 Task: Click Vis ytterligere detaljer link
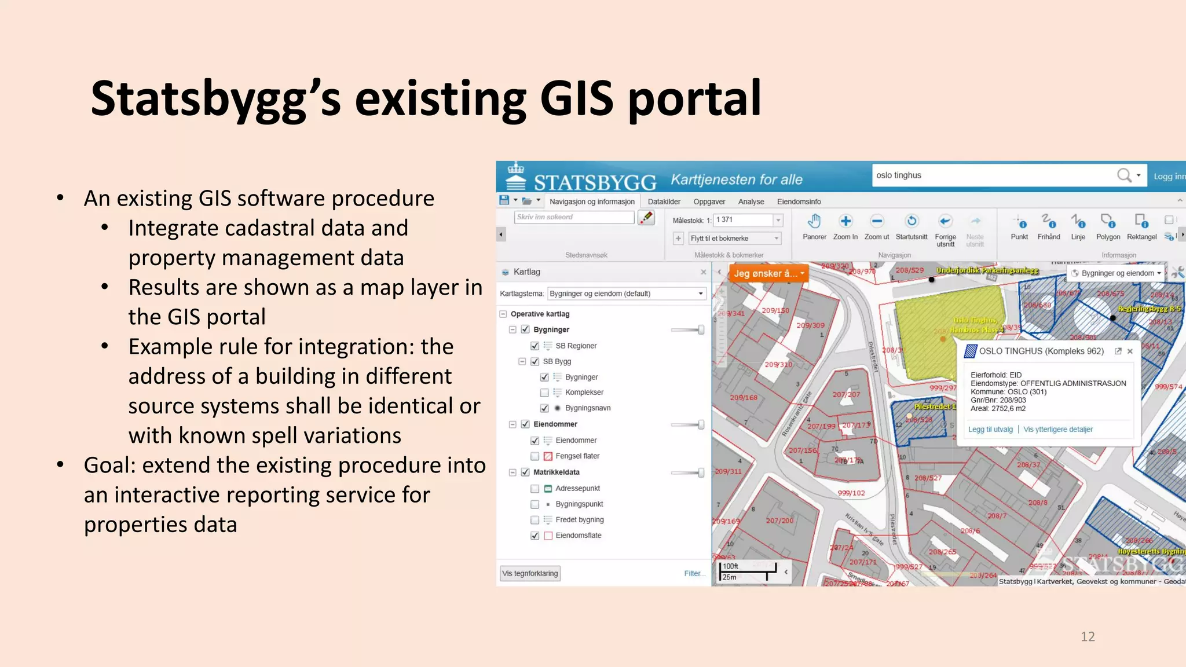[x=1058, y=430]
